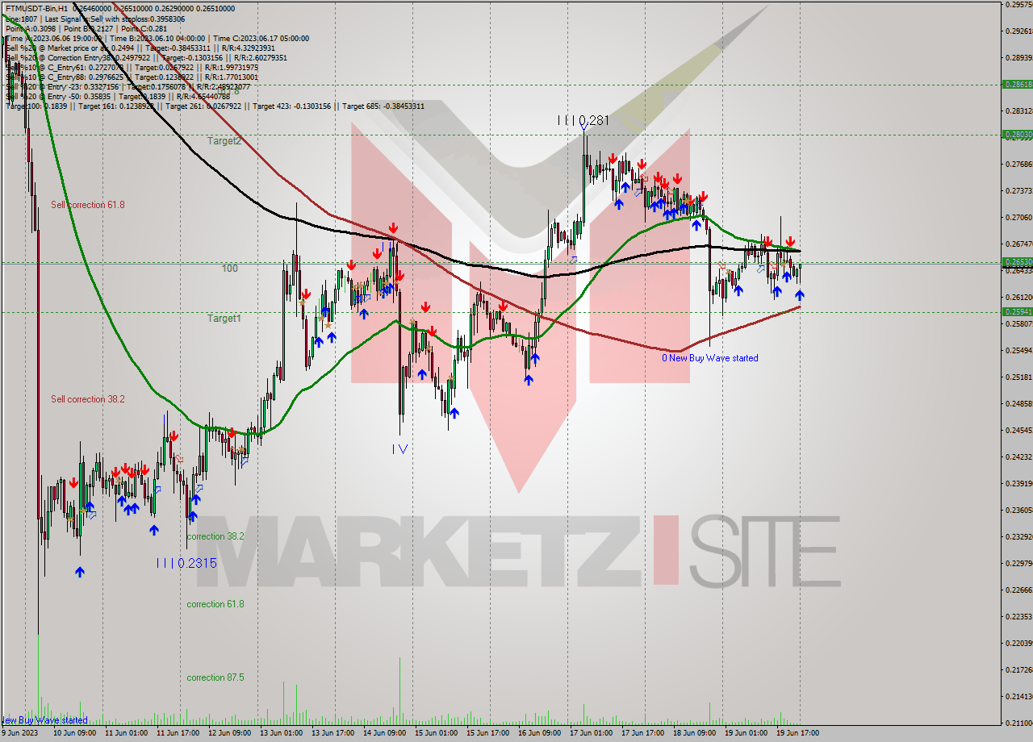Click the 0.27060 price axis value
This screenshot has width=1033, height=742.
[x=1018, y=217]
